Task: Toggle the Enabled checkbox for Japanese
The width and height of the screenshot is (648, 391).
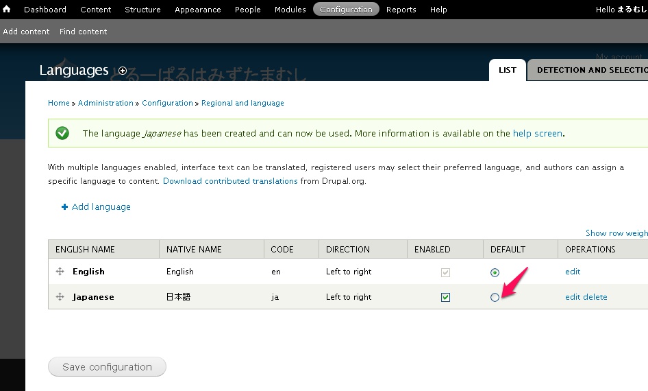Action: click(x=446, y=297)
